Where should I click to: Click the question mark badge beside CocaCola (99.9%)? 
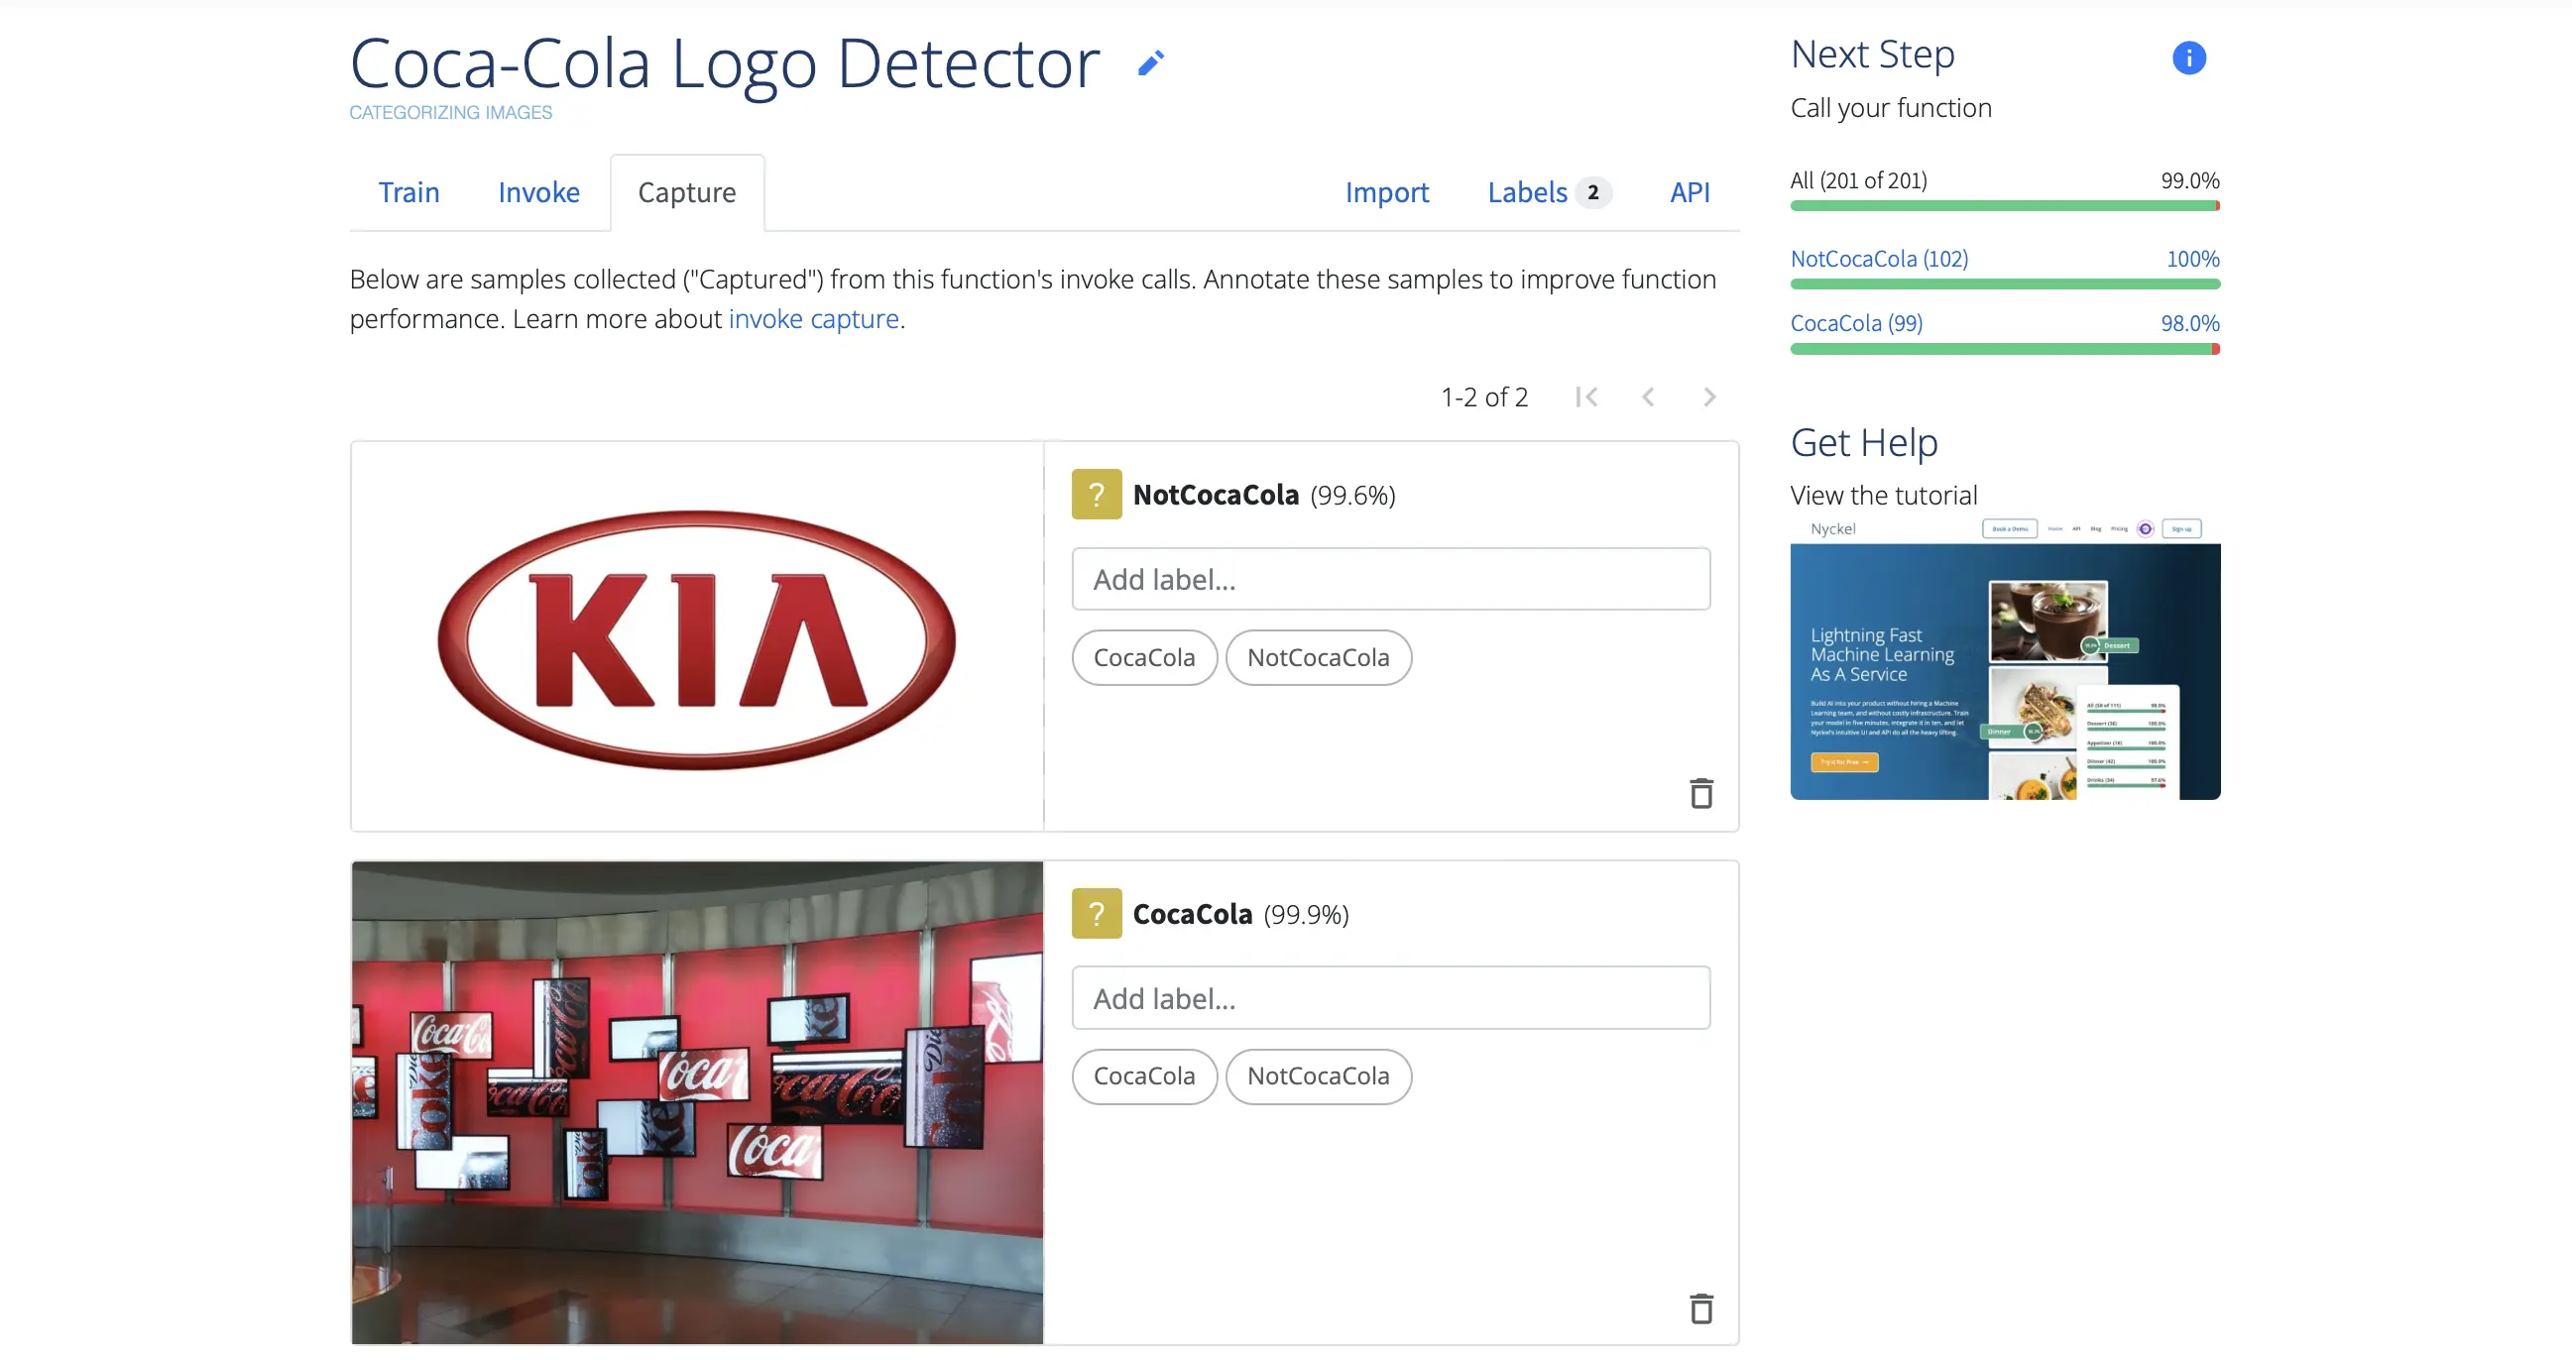coord(1097,914)
